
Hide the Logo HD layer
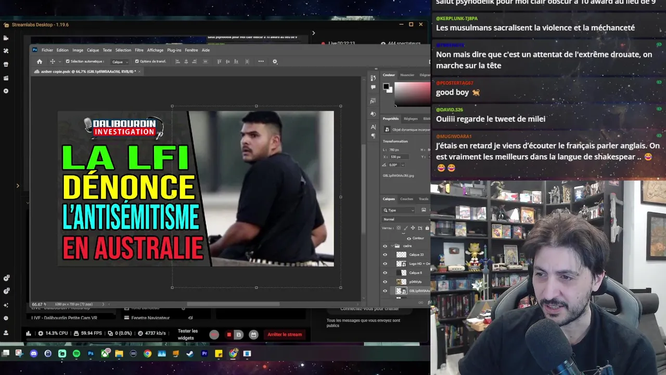click(385, 264)
